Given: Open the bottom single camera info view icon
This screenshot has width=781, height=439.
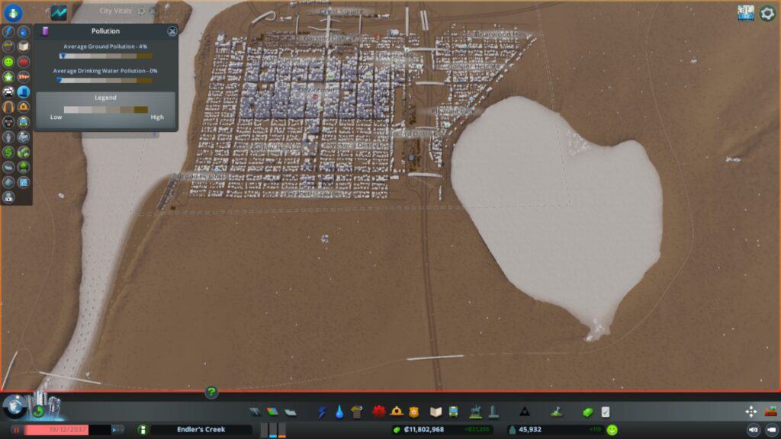Looking at the screenshot, I should pyautogui.click(x=8, y=197).
